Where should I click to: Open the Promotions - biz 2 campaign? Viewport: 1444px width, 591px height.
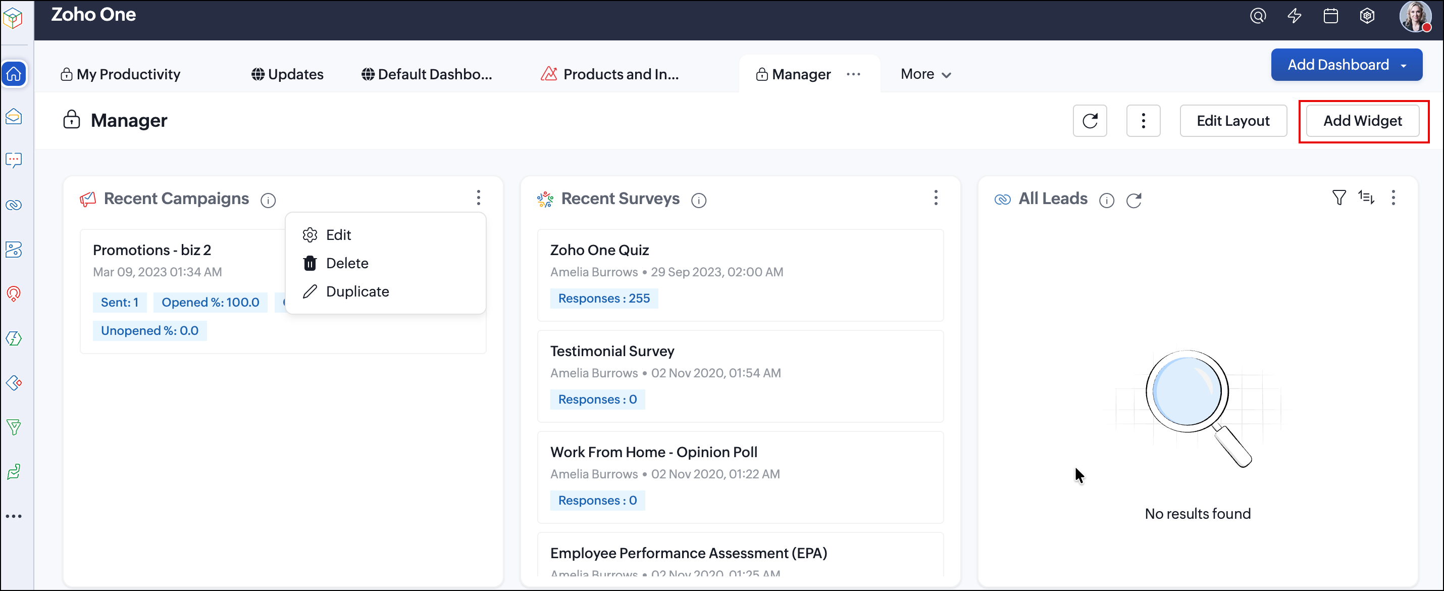(x=152, y=250)
